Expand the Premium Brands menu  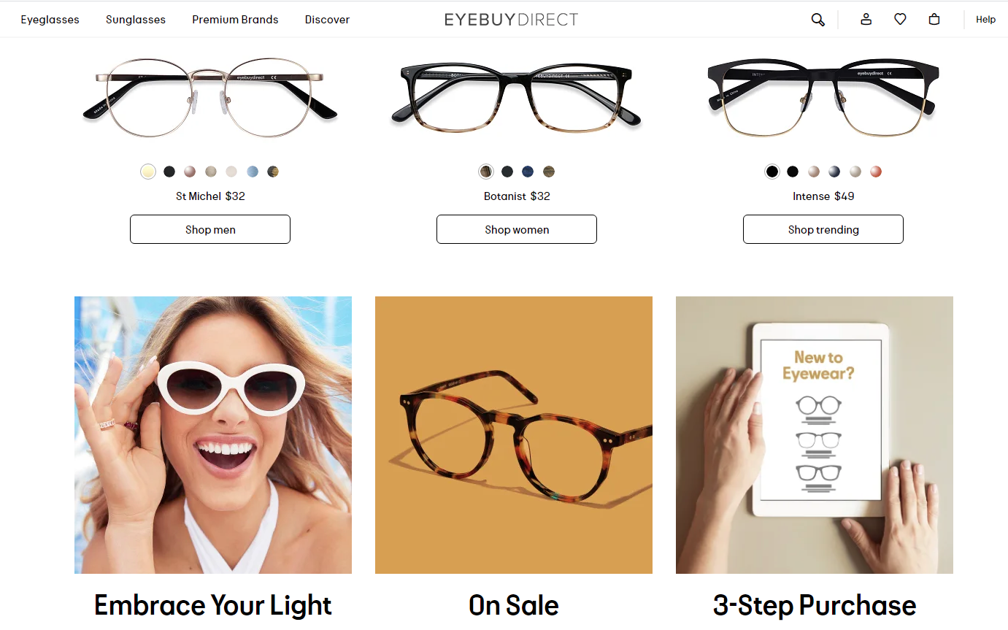pos(235,20)
